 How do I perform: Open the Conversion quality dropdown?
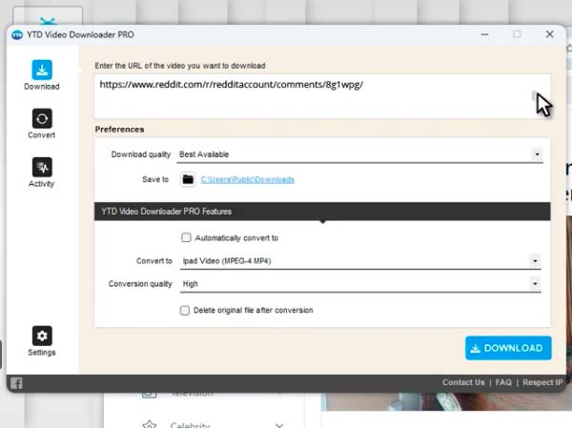535,284
